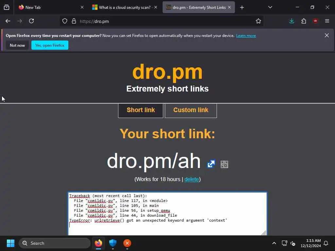Open the notification bell
Image resolution: width=335 pixels, height=251 pixels.
pyautogui.click(x=326, y=243)
